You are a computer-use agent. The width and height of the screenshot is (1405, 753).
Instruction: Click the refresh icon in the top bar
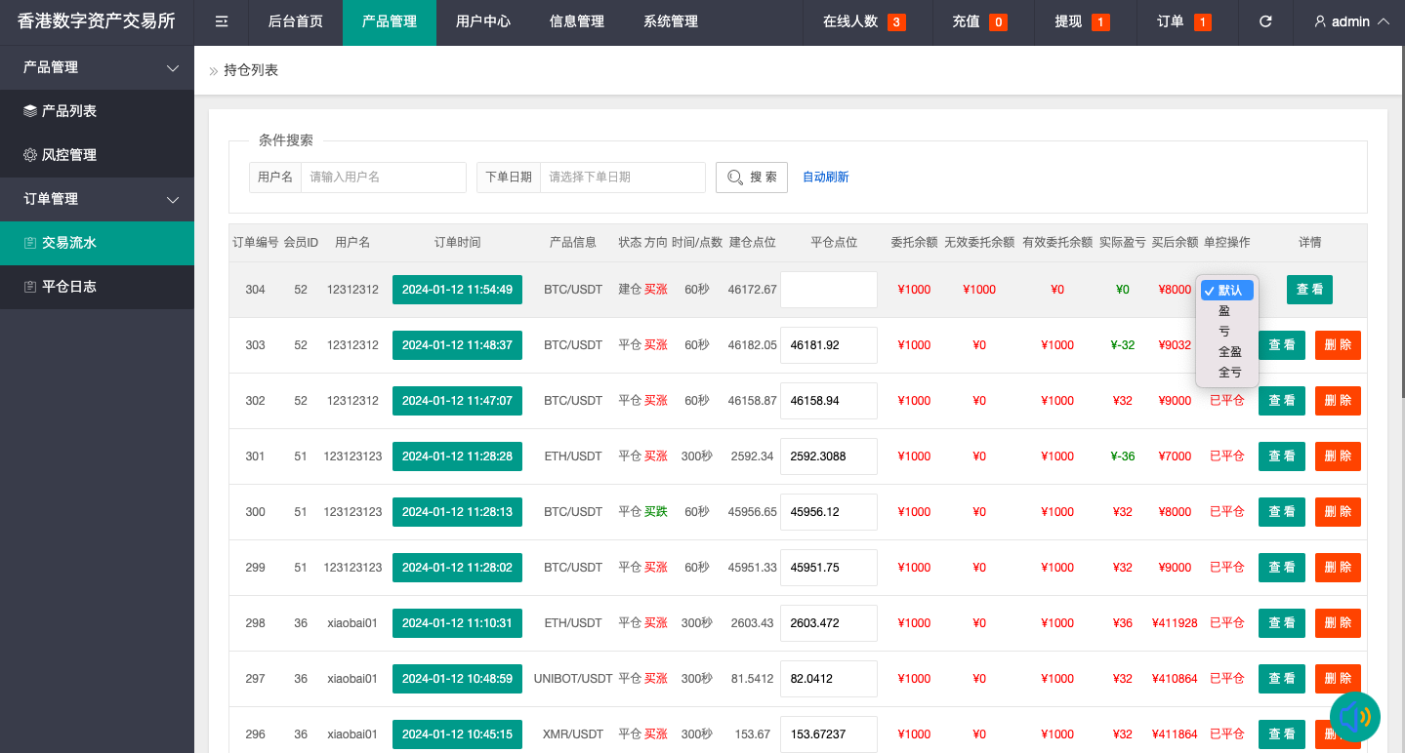coord(1264,21)
